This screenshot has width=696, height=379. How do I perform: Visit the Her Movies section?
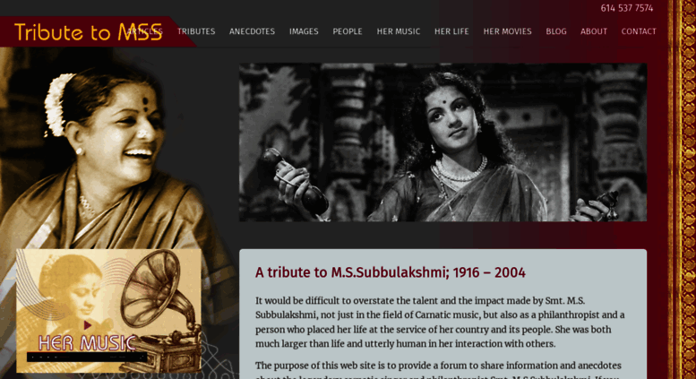pyautogui.click(x=507, y=31)
